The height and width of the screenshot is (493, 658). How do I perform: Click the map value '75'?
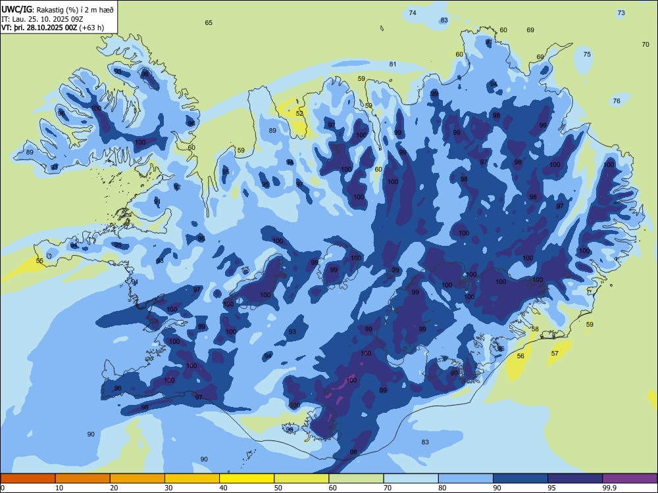587,54
